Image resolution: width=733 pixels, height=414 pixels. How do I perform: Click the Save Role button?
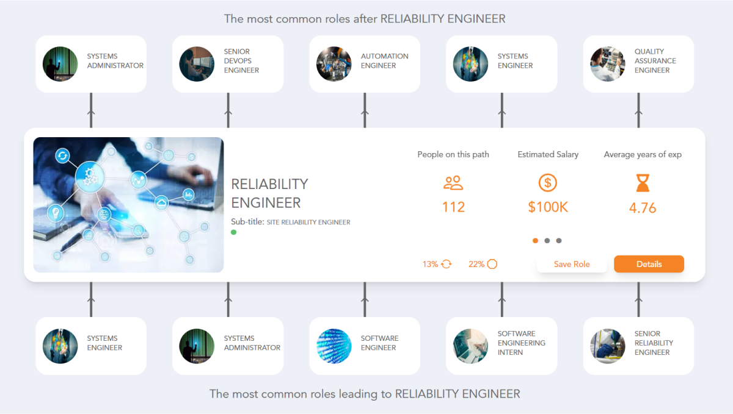572,264
